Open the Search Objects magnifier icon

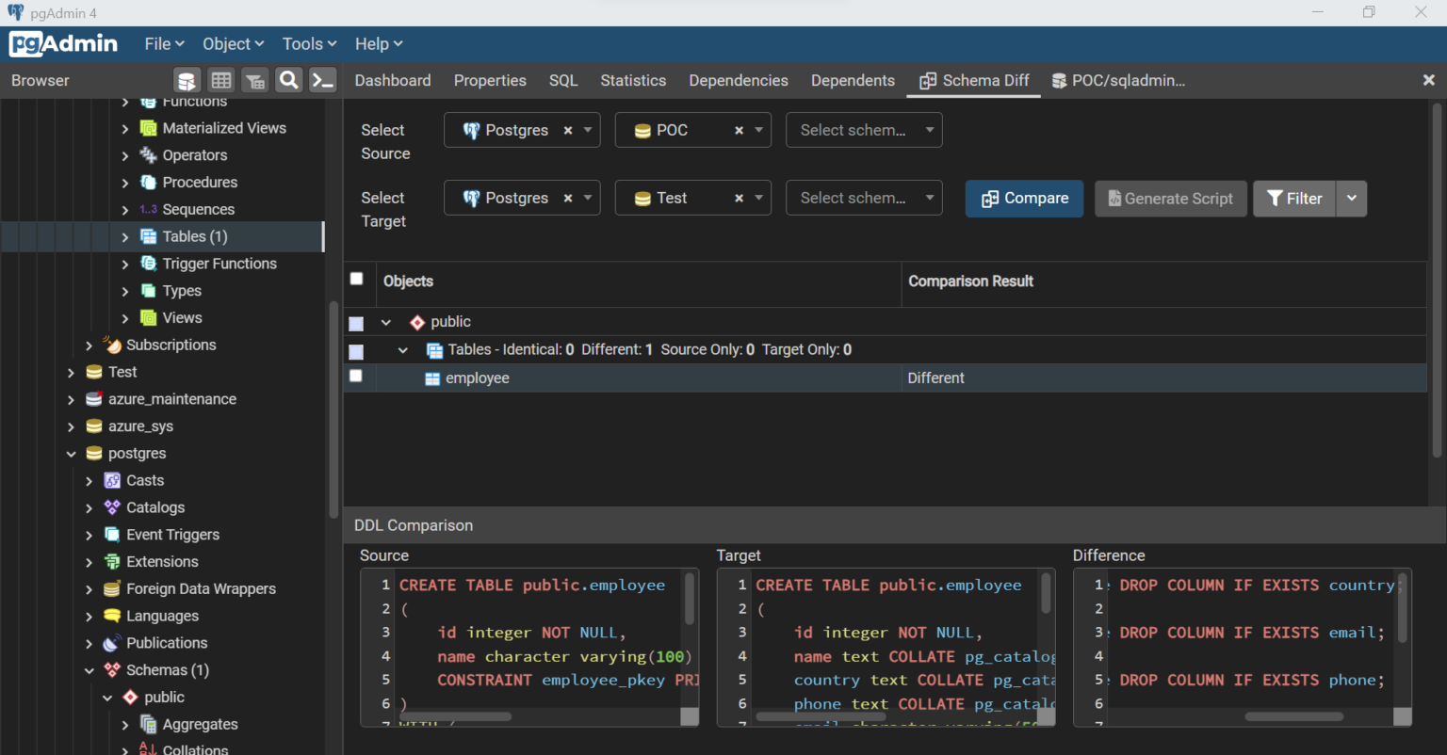289,81
